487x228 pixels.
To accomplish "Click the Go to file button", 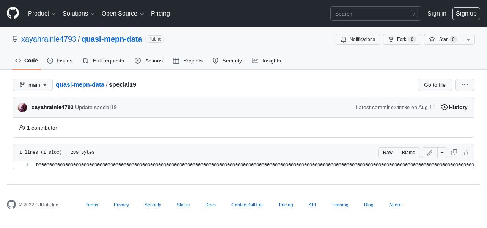I will [x=435, y=85].
